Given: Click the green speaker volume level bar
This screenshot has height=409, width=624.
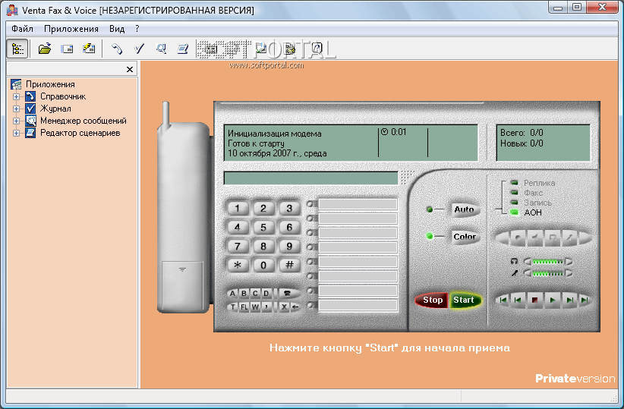Looking at the screenshot, I should coord(547,261).
